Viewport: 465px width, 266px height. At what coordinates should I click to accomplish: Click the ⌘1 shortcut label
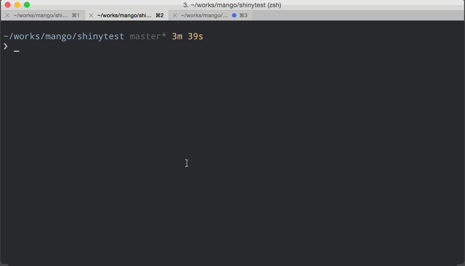point(76,15)
